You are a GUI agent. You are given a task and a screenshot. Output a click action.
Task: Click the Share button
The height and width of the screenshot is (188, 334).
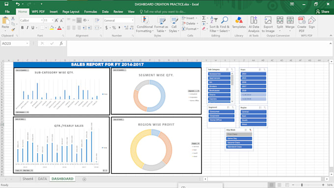pos(323,11)
